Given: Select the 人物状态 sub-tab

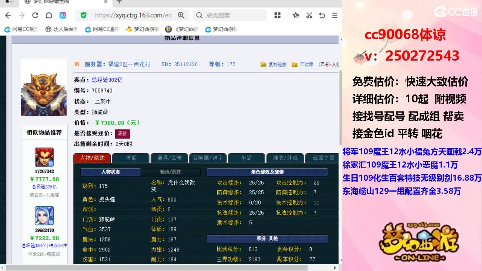Looking at the screenshot, I should (x=110, y=172).
